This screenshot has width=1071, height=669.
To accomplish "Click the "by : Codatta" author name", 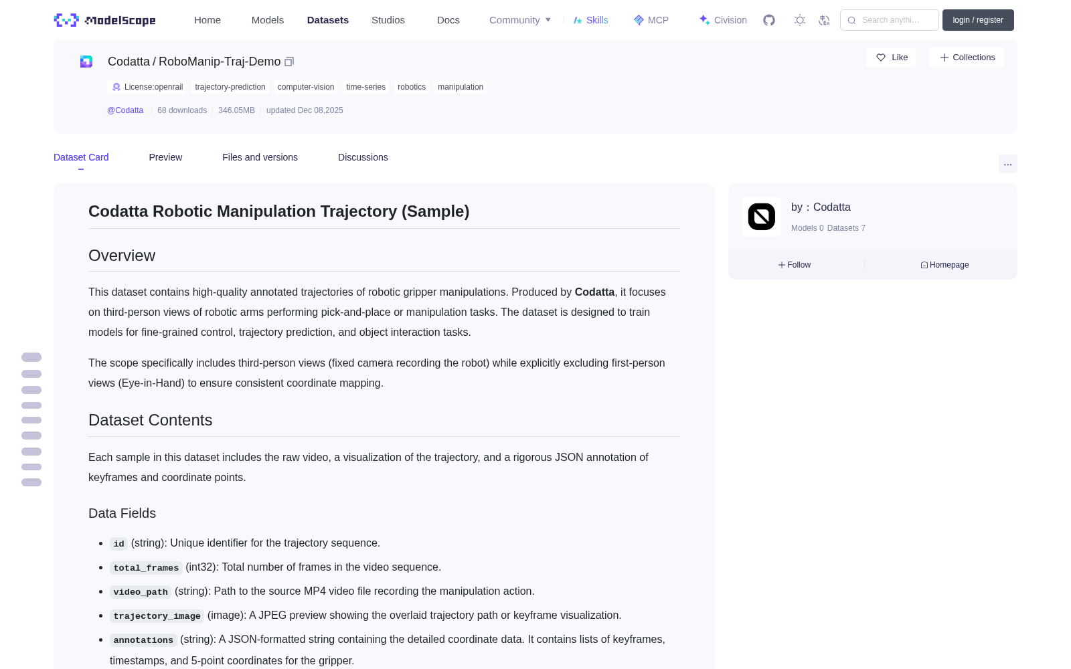I will pos(821,207).
